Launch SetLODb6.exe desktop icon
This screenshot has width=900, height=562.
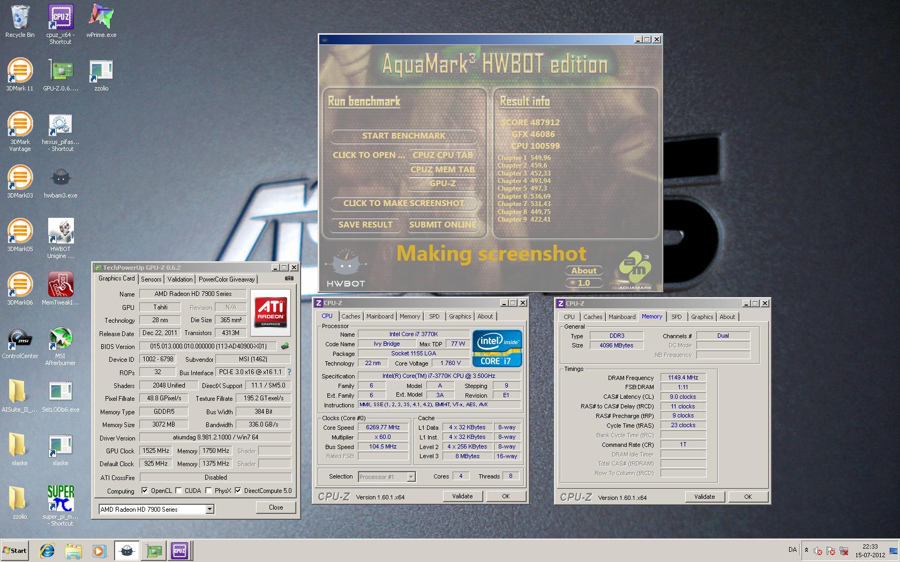coord(60,396)
